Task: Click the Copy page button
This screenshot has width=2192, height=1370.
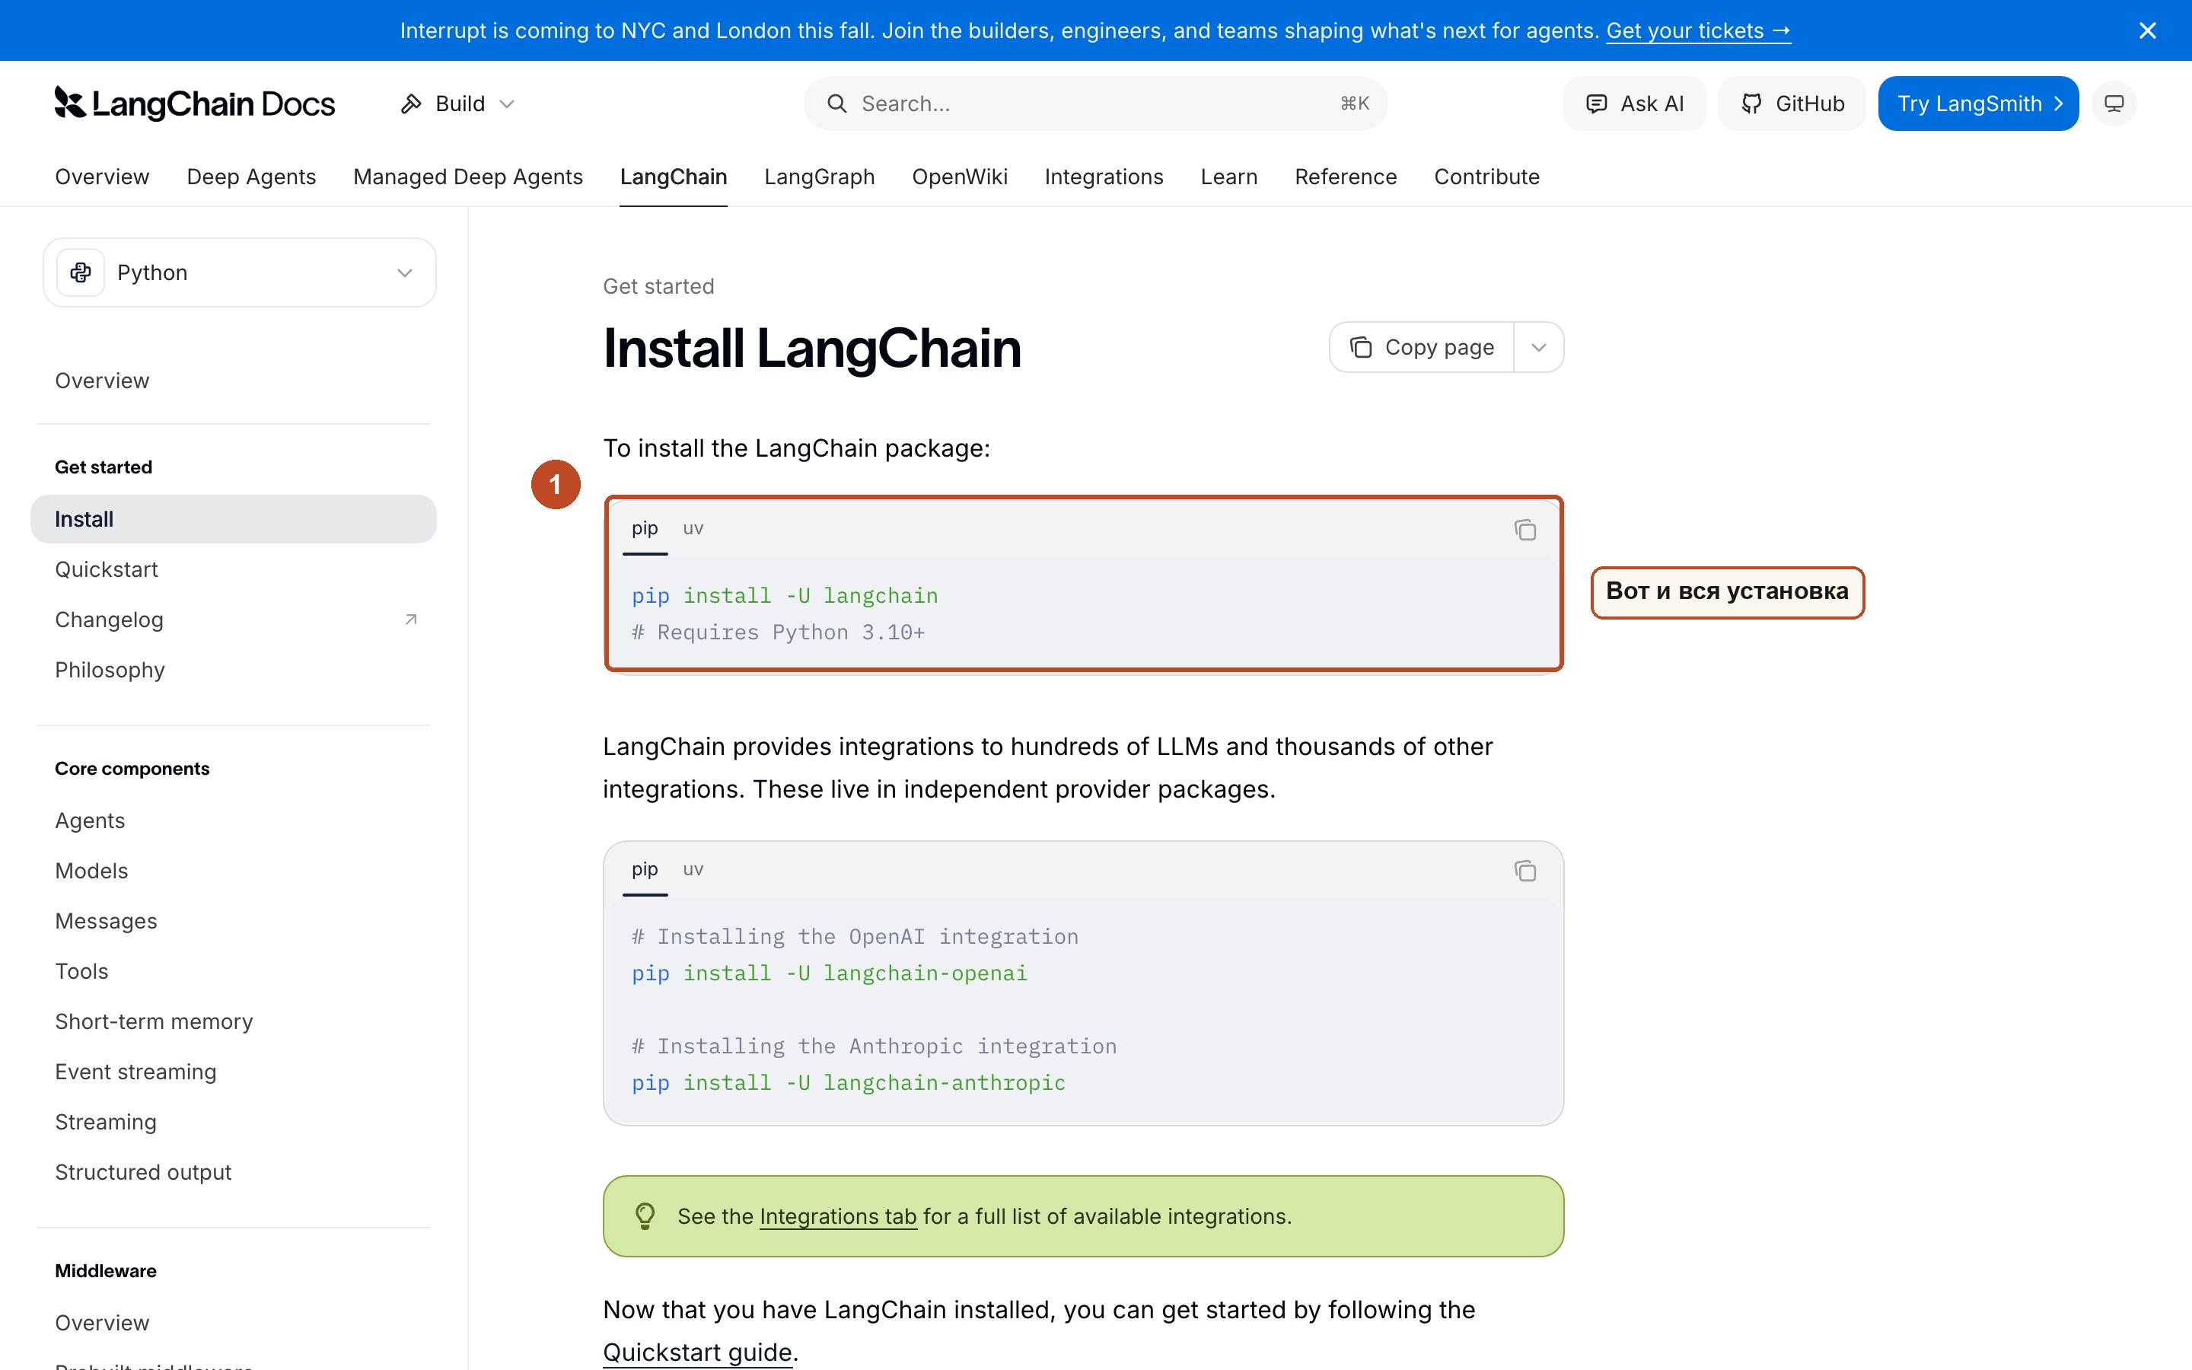Action: click(1421, 347)
